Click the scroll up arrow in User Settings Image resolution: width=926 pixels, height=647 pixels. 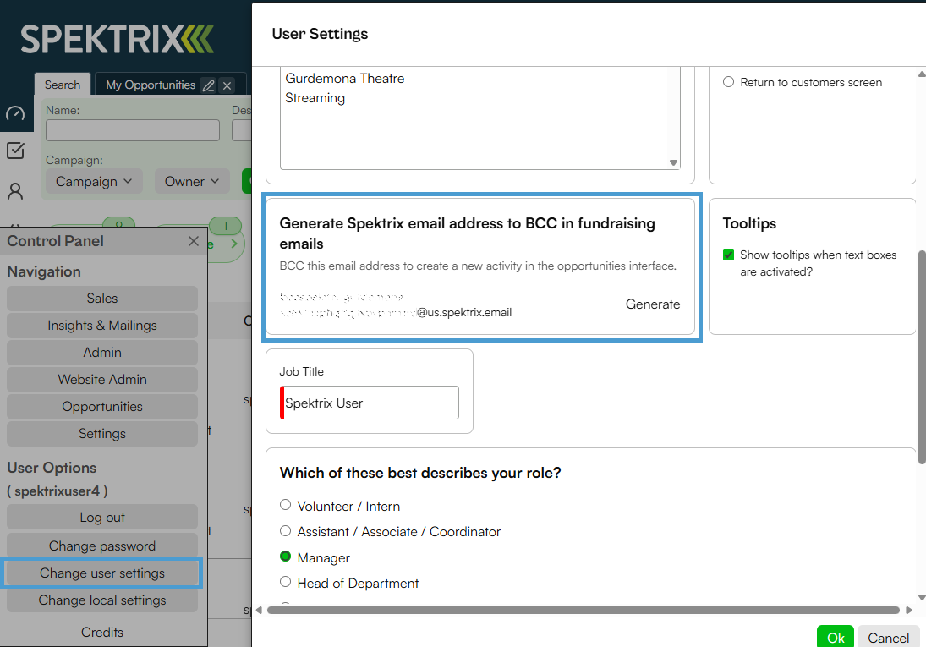922,74
